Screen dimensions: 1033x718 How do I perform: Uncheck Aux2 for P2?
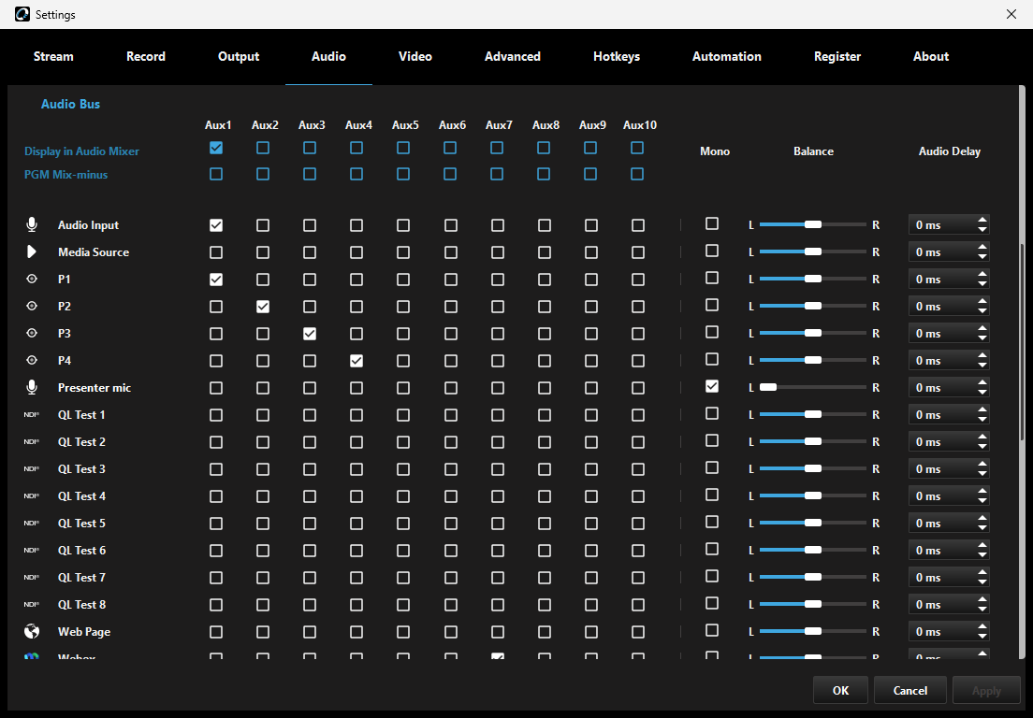point(263,307)
